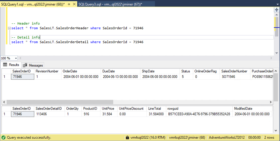Click the Results grid icon
The height and width of the screenshot is (141, 280).
(5, 65)
